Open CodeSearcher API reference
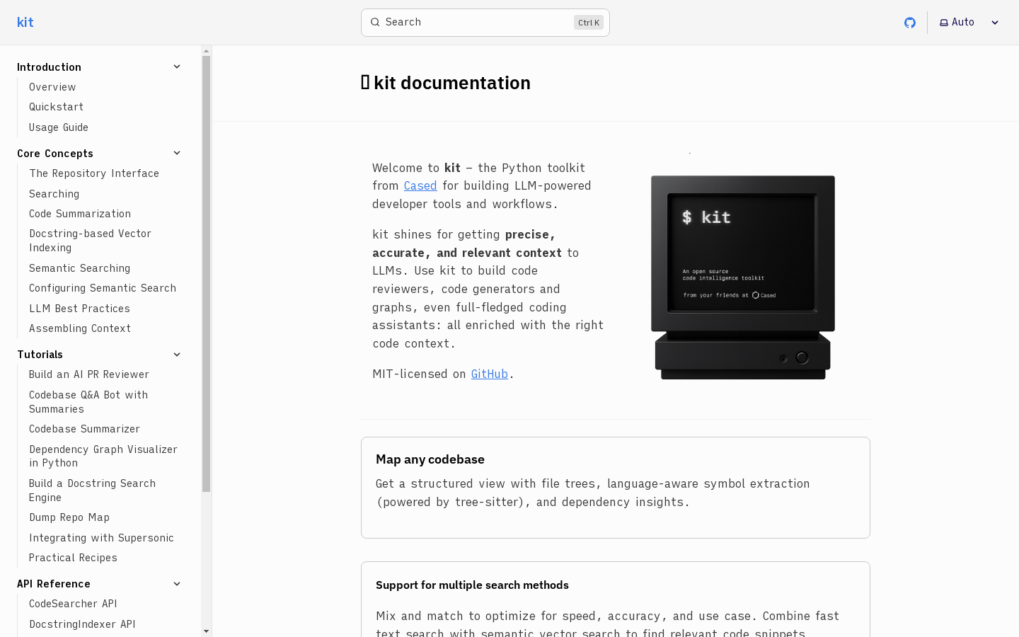 coord(73,604)
